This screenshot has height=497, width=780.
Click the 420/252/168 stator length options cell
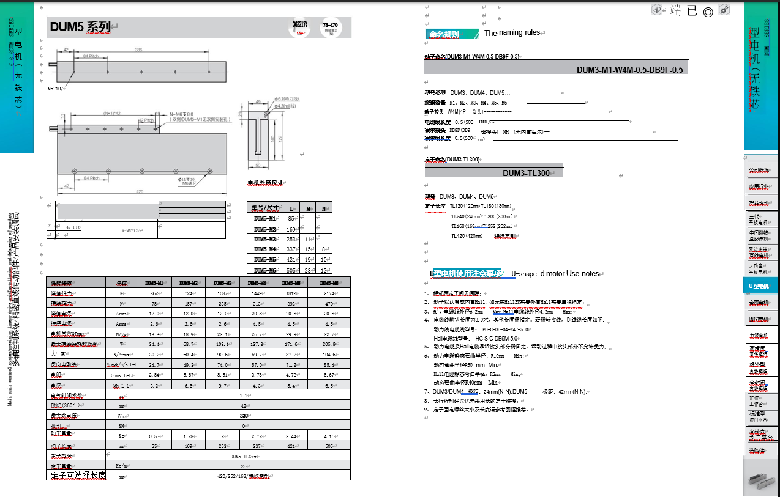[x=244, y=476]
